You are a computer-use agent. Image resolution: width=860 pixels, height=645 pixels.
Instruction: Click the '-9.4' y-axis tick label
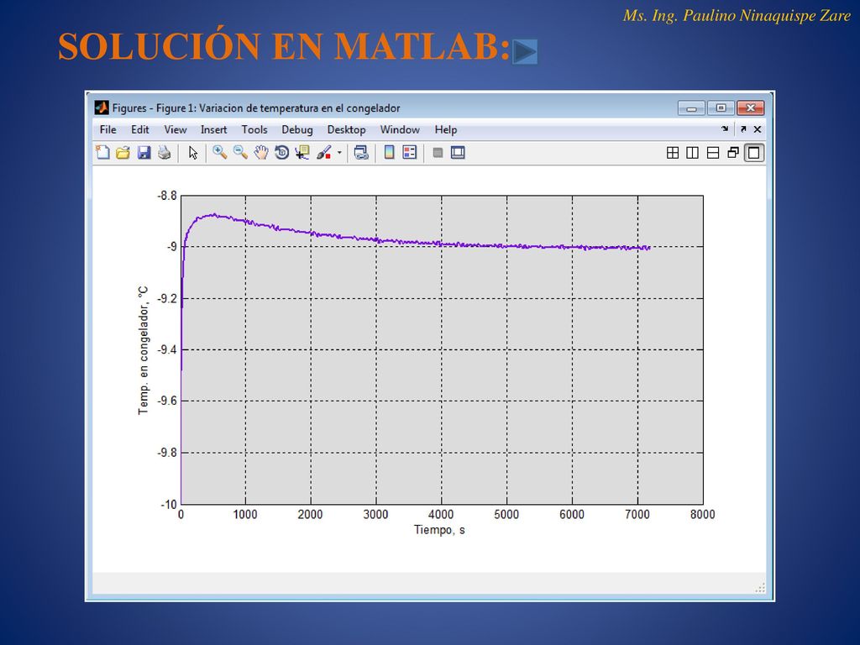(167, 350)
